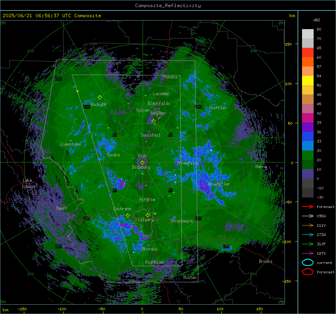Select the yellow diamond marker below Cochrane
Image resolution: width=336 pixels, height=314 pixels.
(128, 215)
